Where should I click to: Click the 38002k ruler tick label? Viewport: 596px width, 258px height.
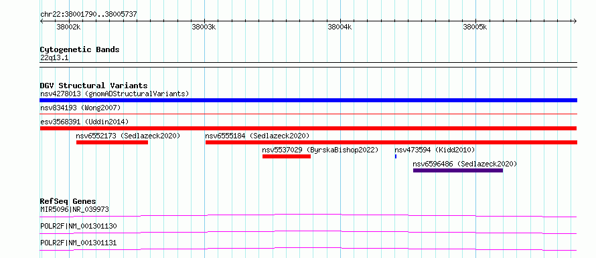[68, 27]
